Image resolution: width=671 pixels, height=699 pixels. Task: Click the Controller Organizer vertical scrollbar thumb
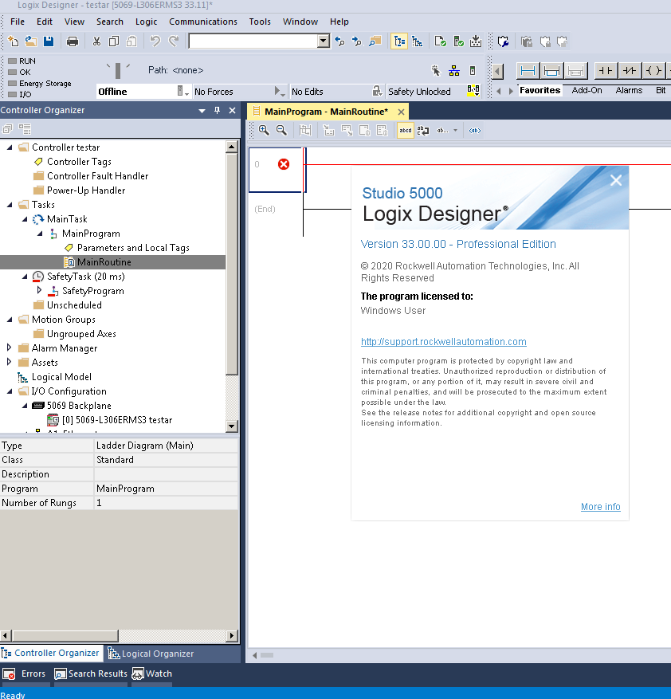(232, 265)
